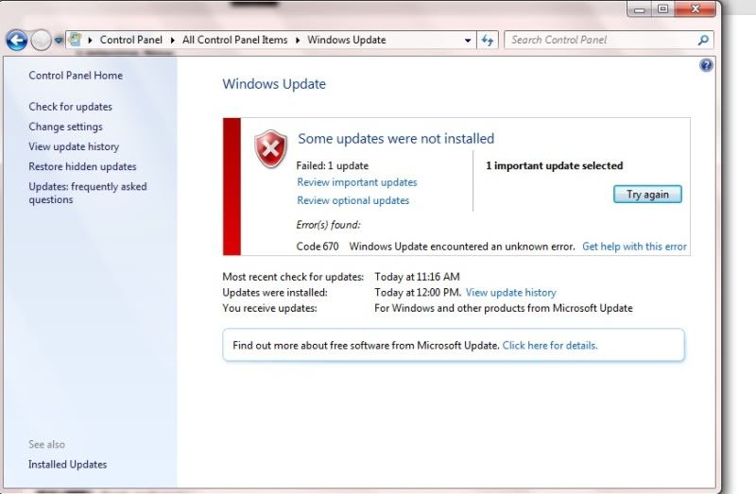Screen dimensions: 756x494
Task: Expand the arrow after All Control Panel Items
Action: point(298,40)
